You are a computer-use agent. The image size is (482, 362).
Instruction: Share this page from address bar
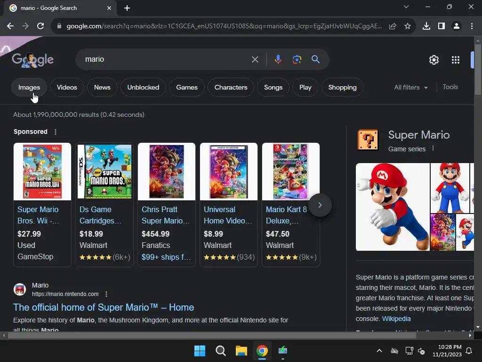pos(393,26)
